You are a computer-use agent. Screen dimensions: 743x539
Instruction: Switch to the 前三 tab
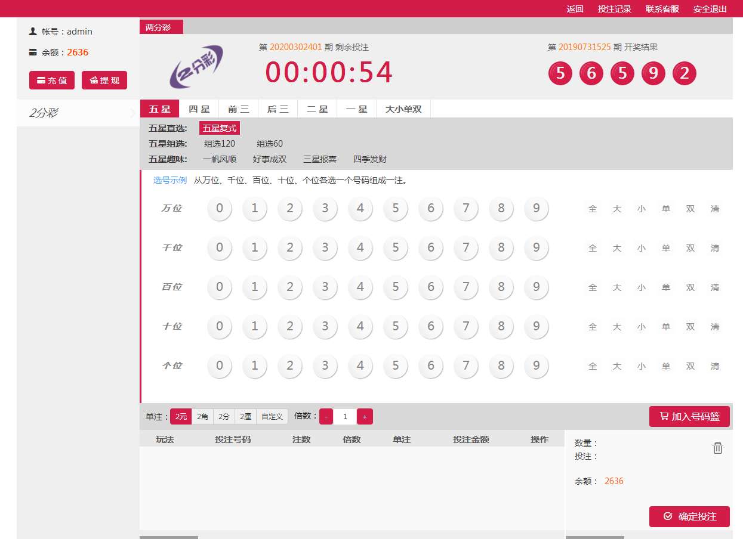(x=239, y=109)
